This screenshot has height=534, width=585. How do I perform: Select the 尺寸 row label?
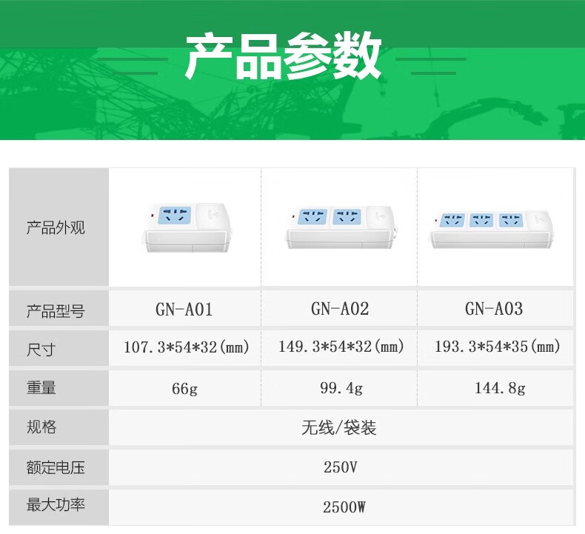pos(41,350)
